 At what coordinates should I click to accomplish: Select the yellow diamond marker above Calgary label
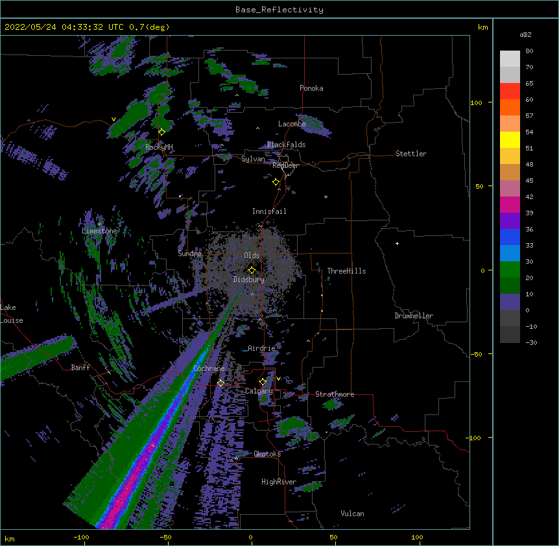[263, 382]
